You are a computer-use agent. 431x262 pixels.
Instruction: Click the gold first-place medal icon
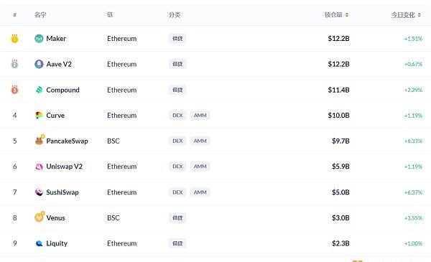coord(14,39)
